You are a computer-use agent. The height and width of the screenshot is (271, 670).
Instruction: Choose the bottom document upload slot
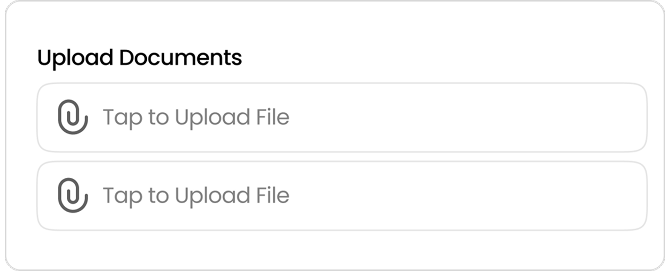click(x=342, y=196)
